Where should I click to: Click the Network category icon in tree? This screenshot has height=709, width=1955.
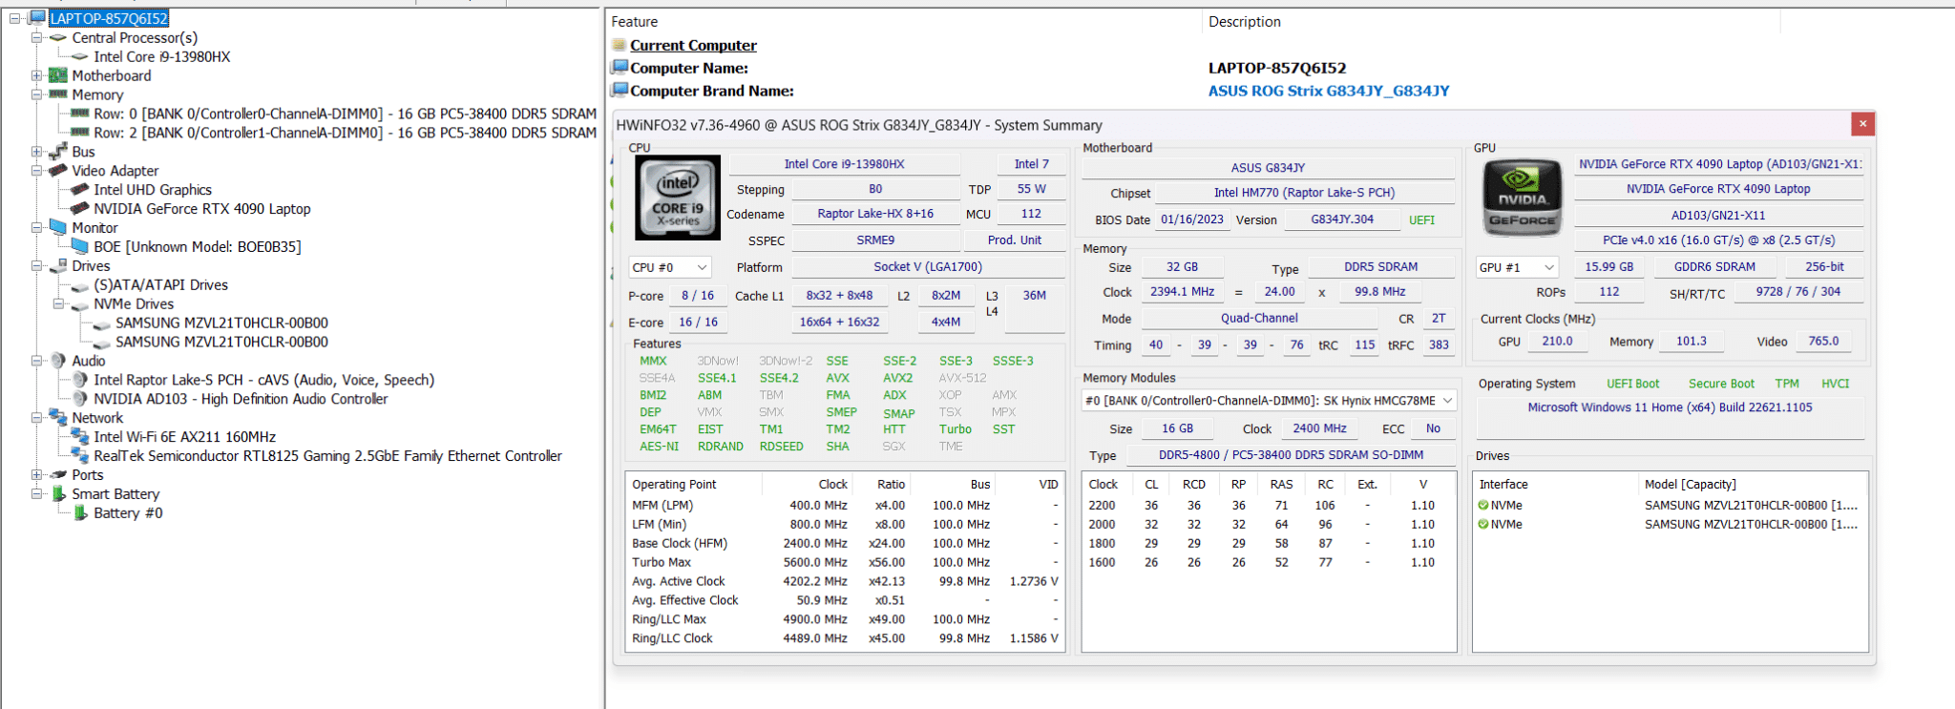click(58, 418)
